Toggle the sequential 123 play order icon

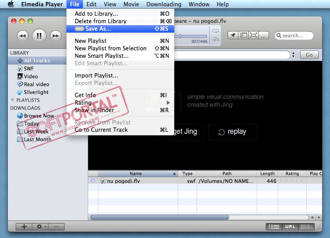216,39
